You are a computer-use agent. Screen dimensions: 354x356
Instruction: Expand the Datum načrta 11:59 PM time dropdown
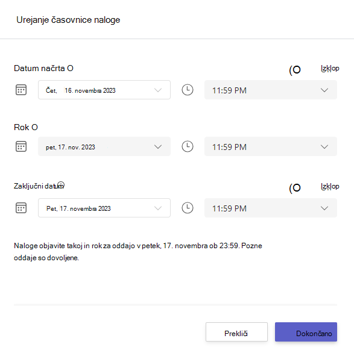pos(271,90)
